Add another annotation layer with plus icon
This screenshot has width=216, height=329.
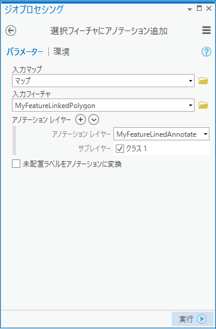(x=81, y=120)
